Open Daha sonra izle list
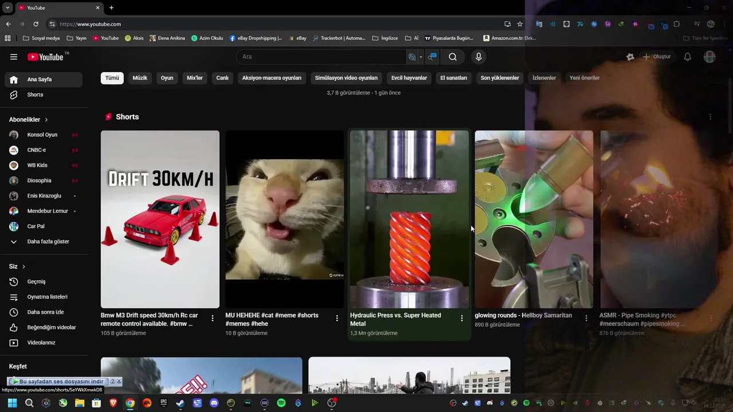This screenshot has width=733, height=412. 44,312
